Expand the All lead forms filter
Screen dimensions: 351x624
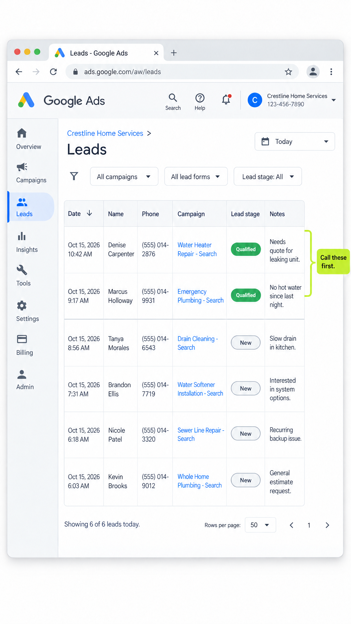point(196,177)
